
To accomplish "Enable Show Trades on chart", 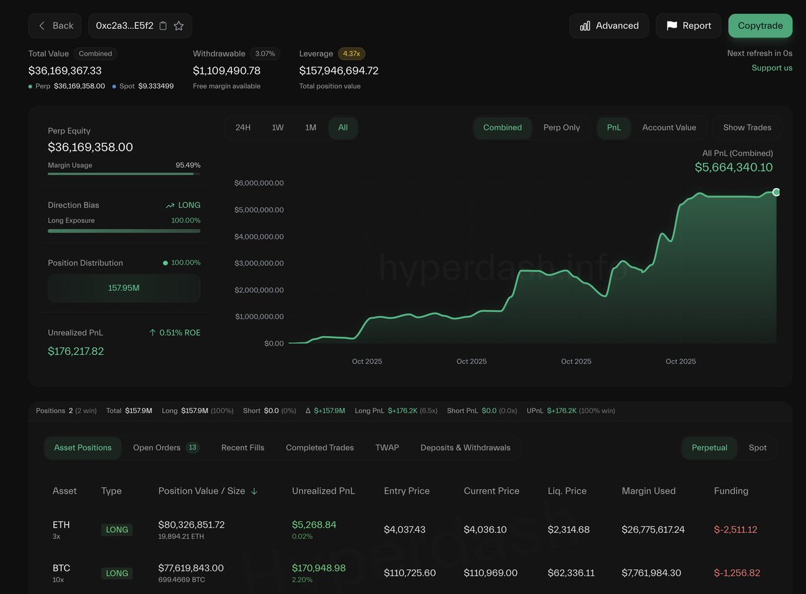I will (x=747, y=128).
